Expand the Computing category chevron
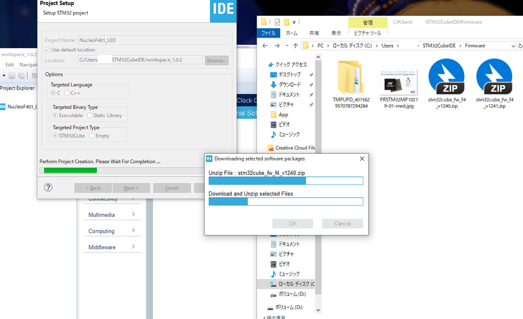 point(133,230)
